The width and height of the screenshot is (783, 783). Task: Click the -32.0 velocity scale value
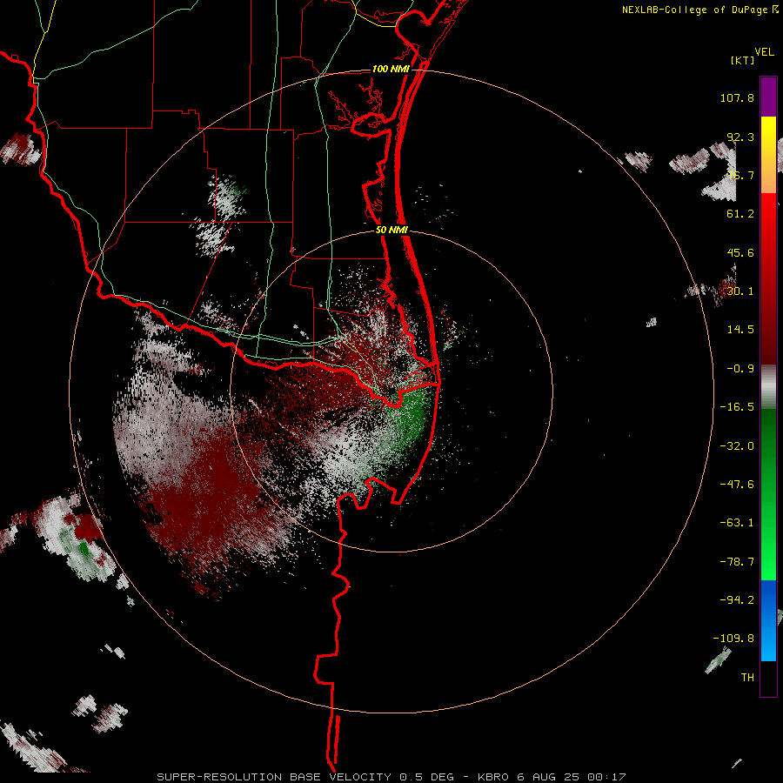click(x=737, y=446)
